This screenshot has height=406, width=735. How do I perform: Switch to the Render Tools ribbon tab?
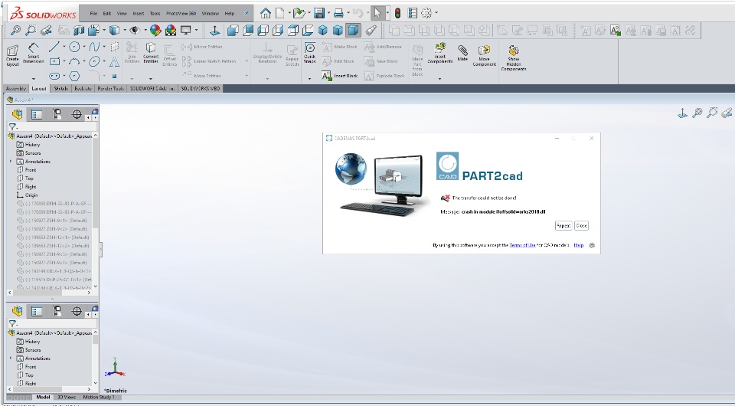(110, 88)
